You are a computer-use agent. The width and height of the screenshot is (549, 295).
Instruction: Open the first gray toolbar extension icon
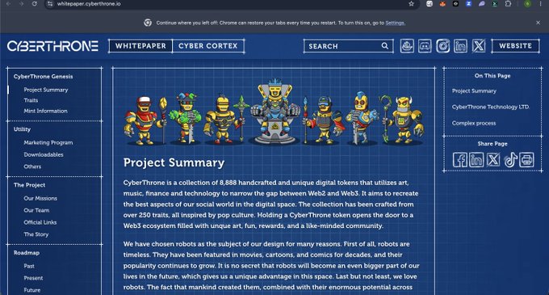(x=430, y=4)
